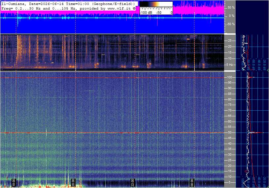Click the 18:00 time marker label
Image resolution: width=269 pixels, height=188 pixels.
(14, 182)
